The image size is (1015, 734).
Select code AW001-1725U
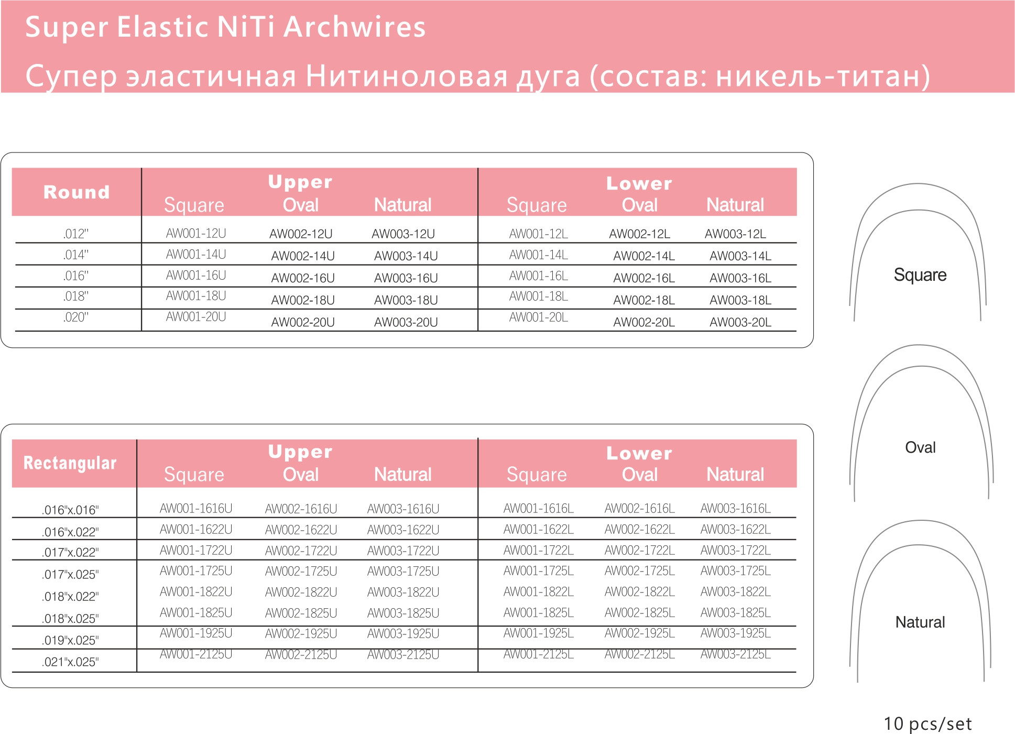[196, 571]
